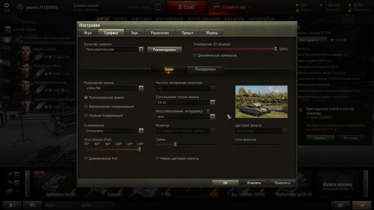Enable Вертикальная синхронизация checkbox
Viewport: 374px width, 210px height.
point(86,106)
